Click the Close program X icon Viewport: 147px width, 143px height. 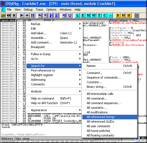14,15
